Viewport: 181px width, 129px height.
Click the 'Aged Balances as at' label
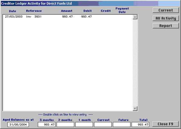pos(18,120)
